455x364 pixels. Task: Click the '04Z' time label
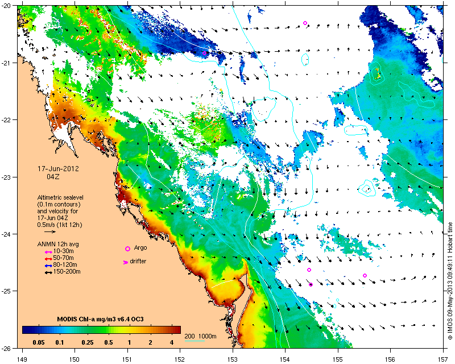[x=53, y=176]
